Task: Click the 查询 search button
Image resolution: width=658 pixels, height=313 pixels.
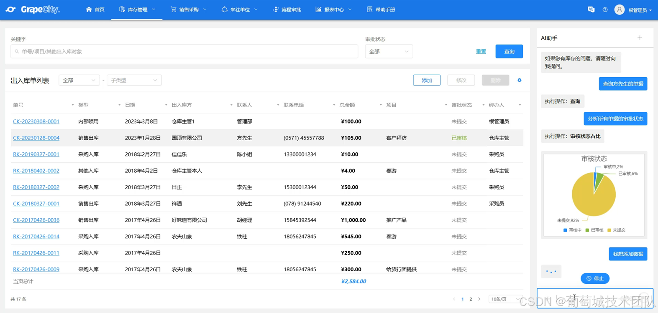Action: [x=509, y=51]
